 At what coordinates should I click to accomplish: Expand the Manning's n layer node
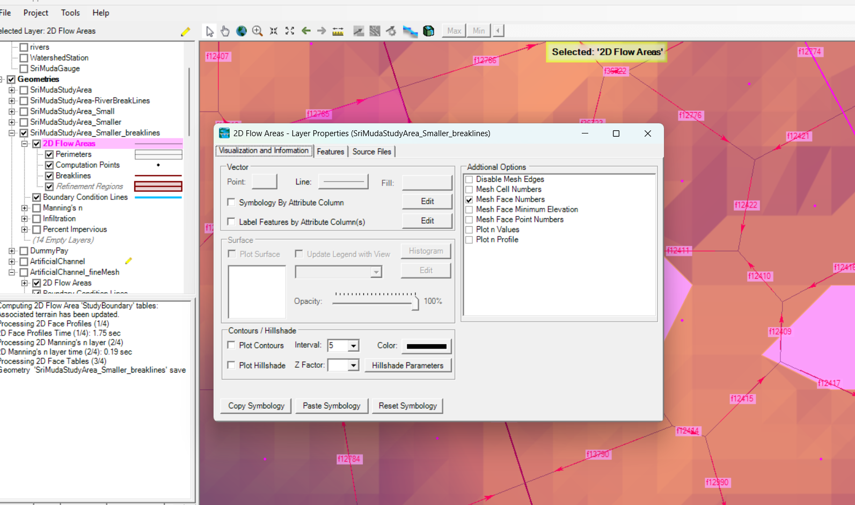click(25, 208)
